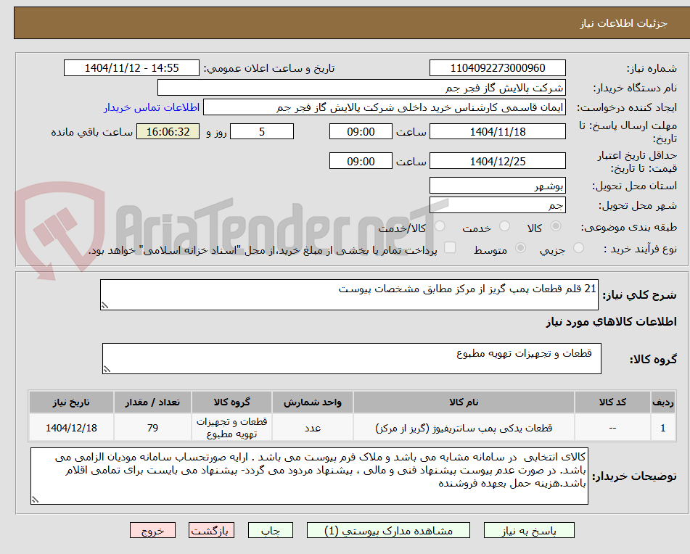The image size is (690, 554).
Task: Open مشاهده مدارک پیوستی (1) button
Action: click(x=389, y=530)
